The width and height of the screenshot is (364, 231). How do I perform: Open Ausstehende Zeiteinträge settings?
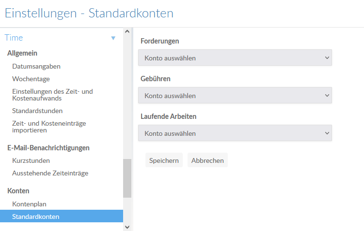(x=50, y=173)
